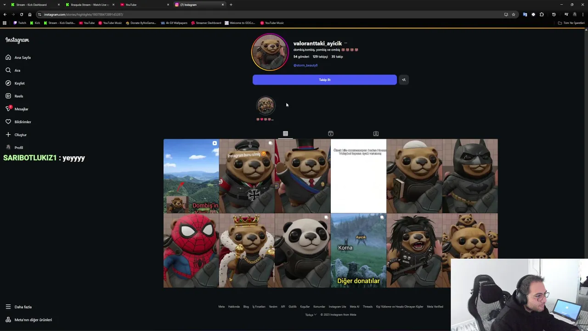This screenshot has width=588, height=331.
Task: Open Mesajlar with unread badge
Action: coord(17,109)
